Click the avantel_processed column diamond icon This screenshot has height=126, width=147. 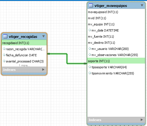[x=4, y=61]
